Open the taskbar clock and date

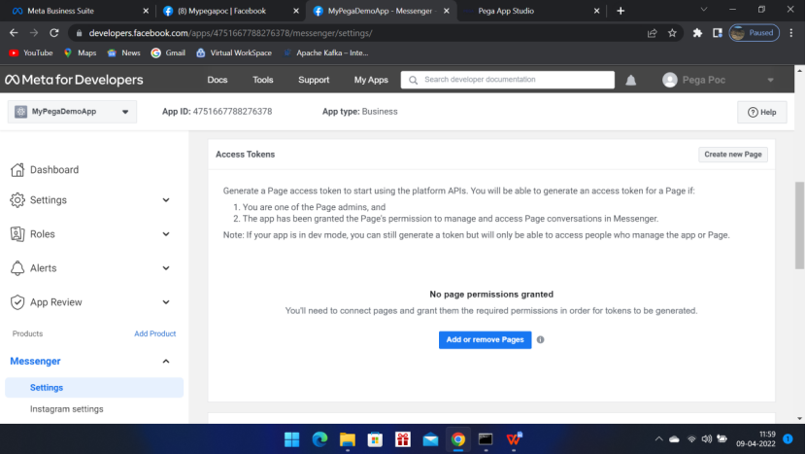pos(756,439)
